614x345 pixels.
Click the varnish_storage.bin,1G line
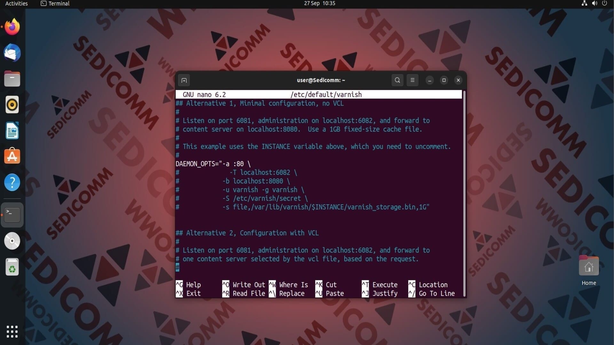pyautogui.click(x=303, y=207)
